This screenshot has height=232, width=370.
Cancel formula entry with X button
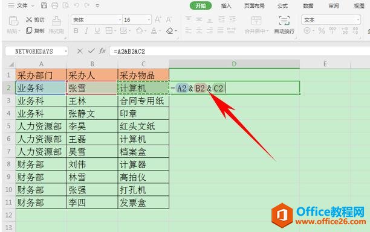[x=80, y=51]
